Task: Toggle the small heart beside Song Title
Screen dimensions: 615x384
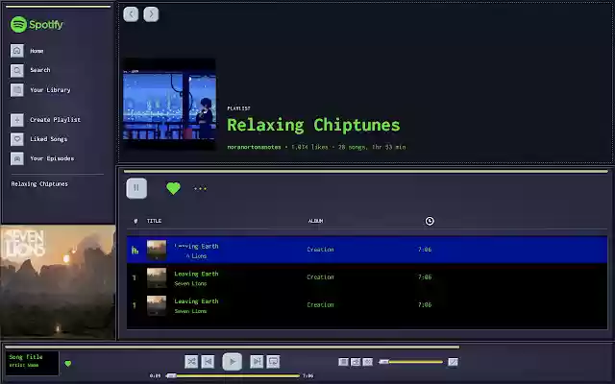Action: [68, 364]
